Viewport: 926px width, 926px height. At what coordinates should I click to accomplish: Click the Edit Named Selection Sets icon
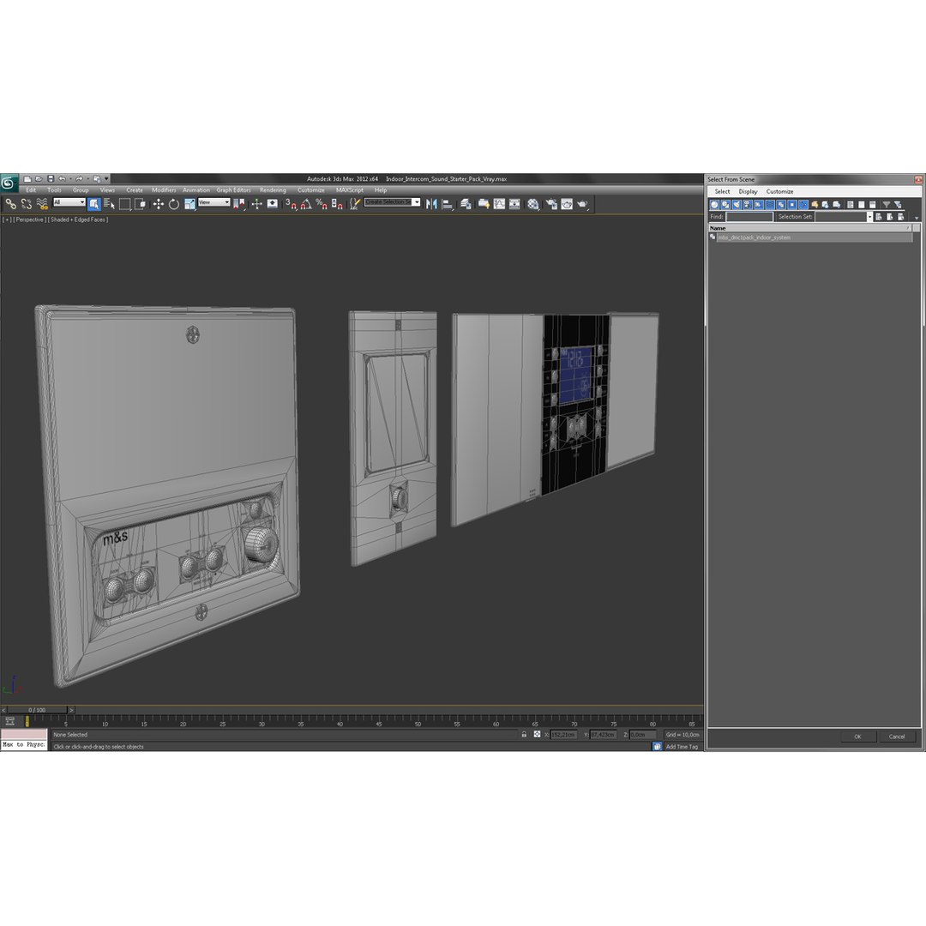pos(354,204)
